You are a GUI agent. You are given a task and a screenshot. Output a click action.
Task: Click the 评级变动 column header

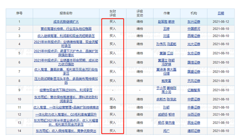(x=140, y=13)
